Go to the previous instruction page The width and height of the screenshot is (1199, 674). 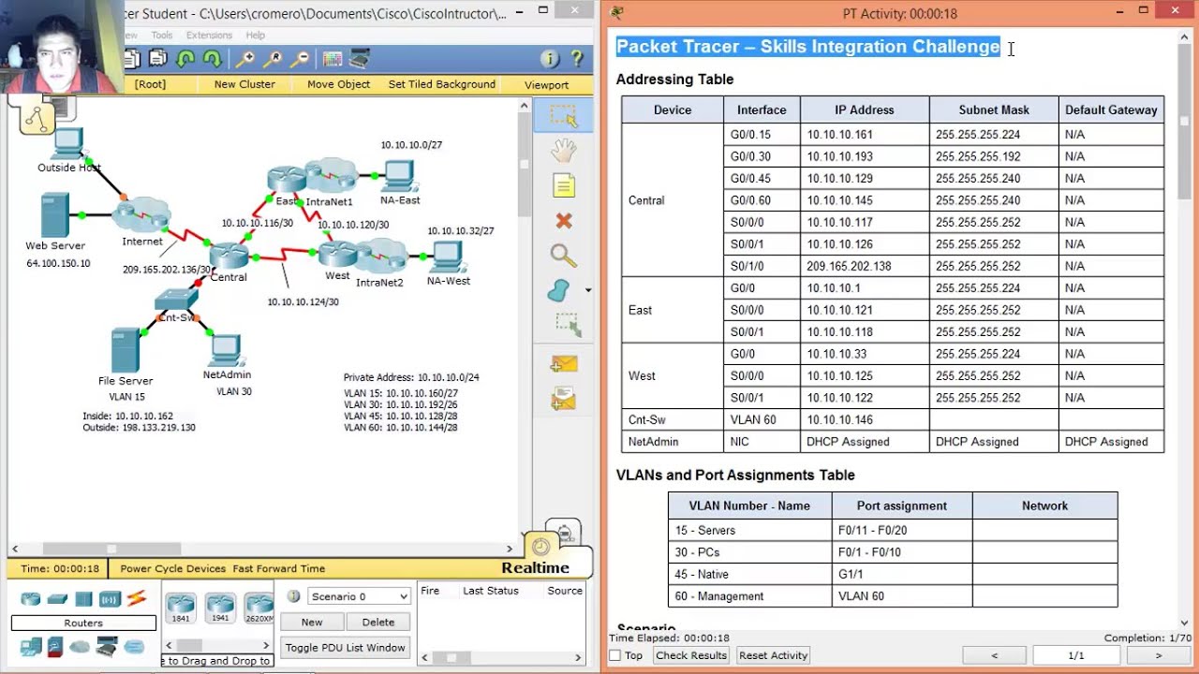995,655
